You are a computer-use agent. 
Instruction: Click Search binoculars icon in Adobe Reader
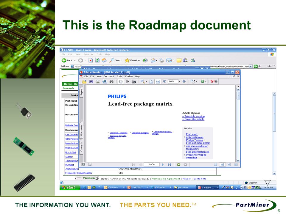pyautogui.click(x=111, y=81)
